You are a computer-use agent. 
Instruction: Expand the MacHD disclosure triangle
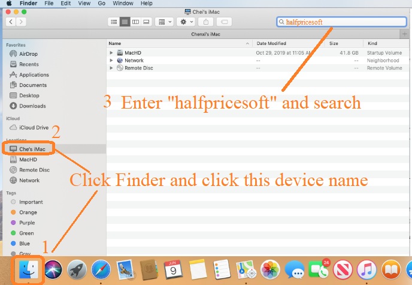111,53
